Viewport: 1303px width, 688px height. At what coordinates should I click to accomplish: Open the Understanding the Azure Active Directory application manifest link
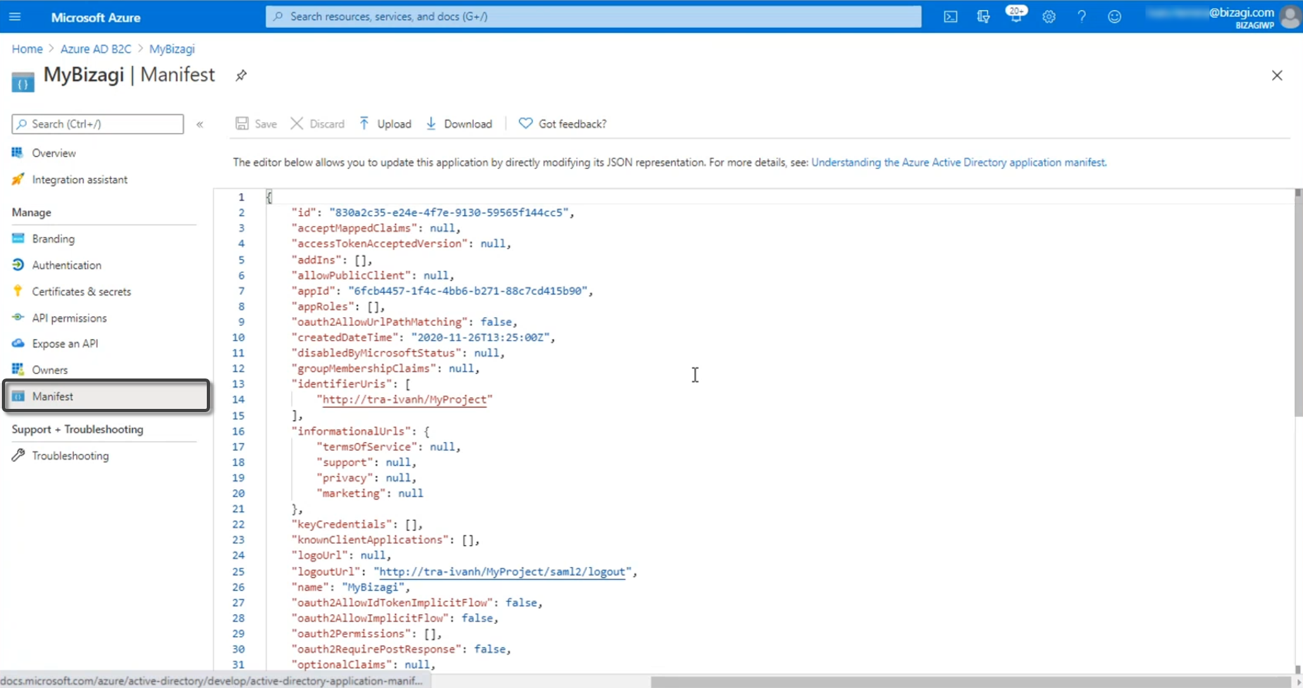coord(959,162)
